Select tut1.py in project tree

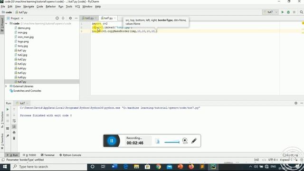[22, 50]
